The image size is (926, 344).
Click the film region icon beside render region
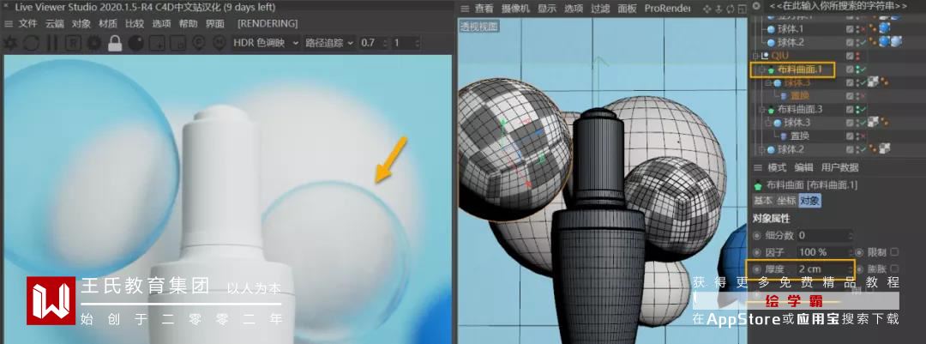click(177, 43)
